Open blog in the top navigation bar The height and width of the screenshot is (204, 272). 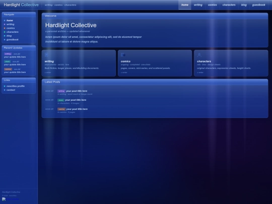click(x=244, y=5)
